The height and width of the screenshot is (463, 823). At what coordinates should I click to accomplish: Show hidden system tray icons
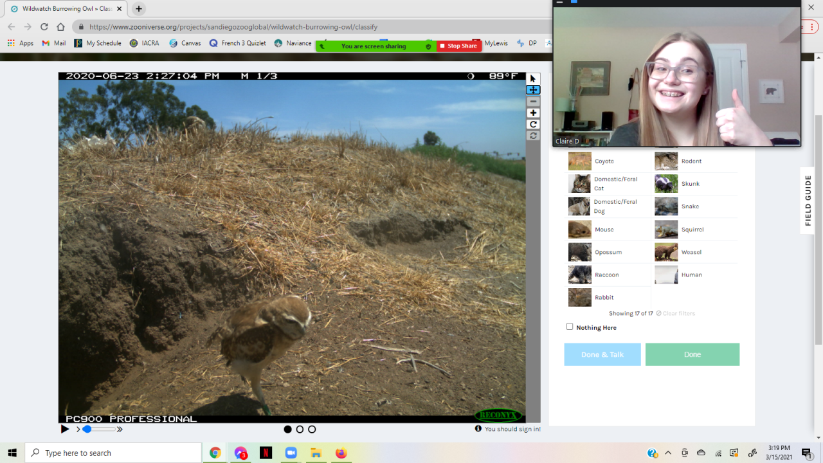(668, 453)
